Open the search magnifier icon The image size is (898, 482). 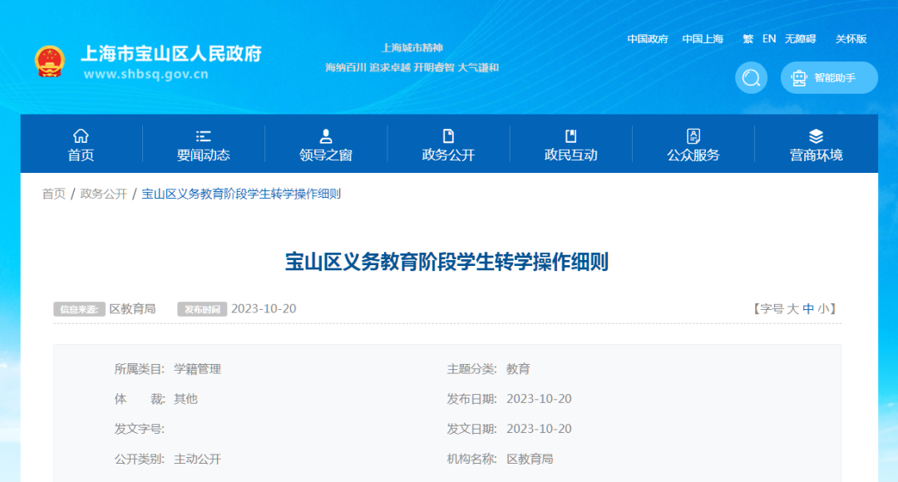pos(751,78)
